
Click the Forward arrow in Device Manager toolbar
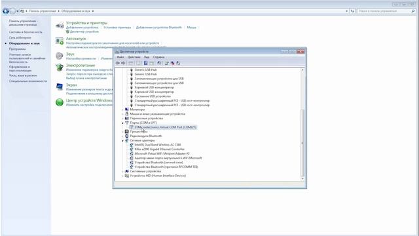pyautogui.click(x=123, y=63)
